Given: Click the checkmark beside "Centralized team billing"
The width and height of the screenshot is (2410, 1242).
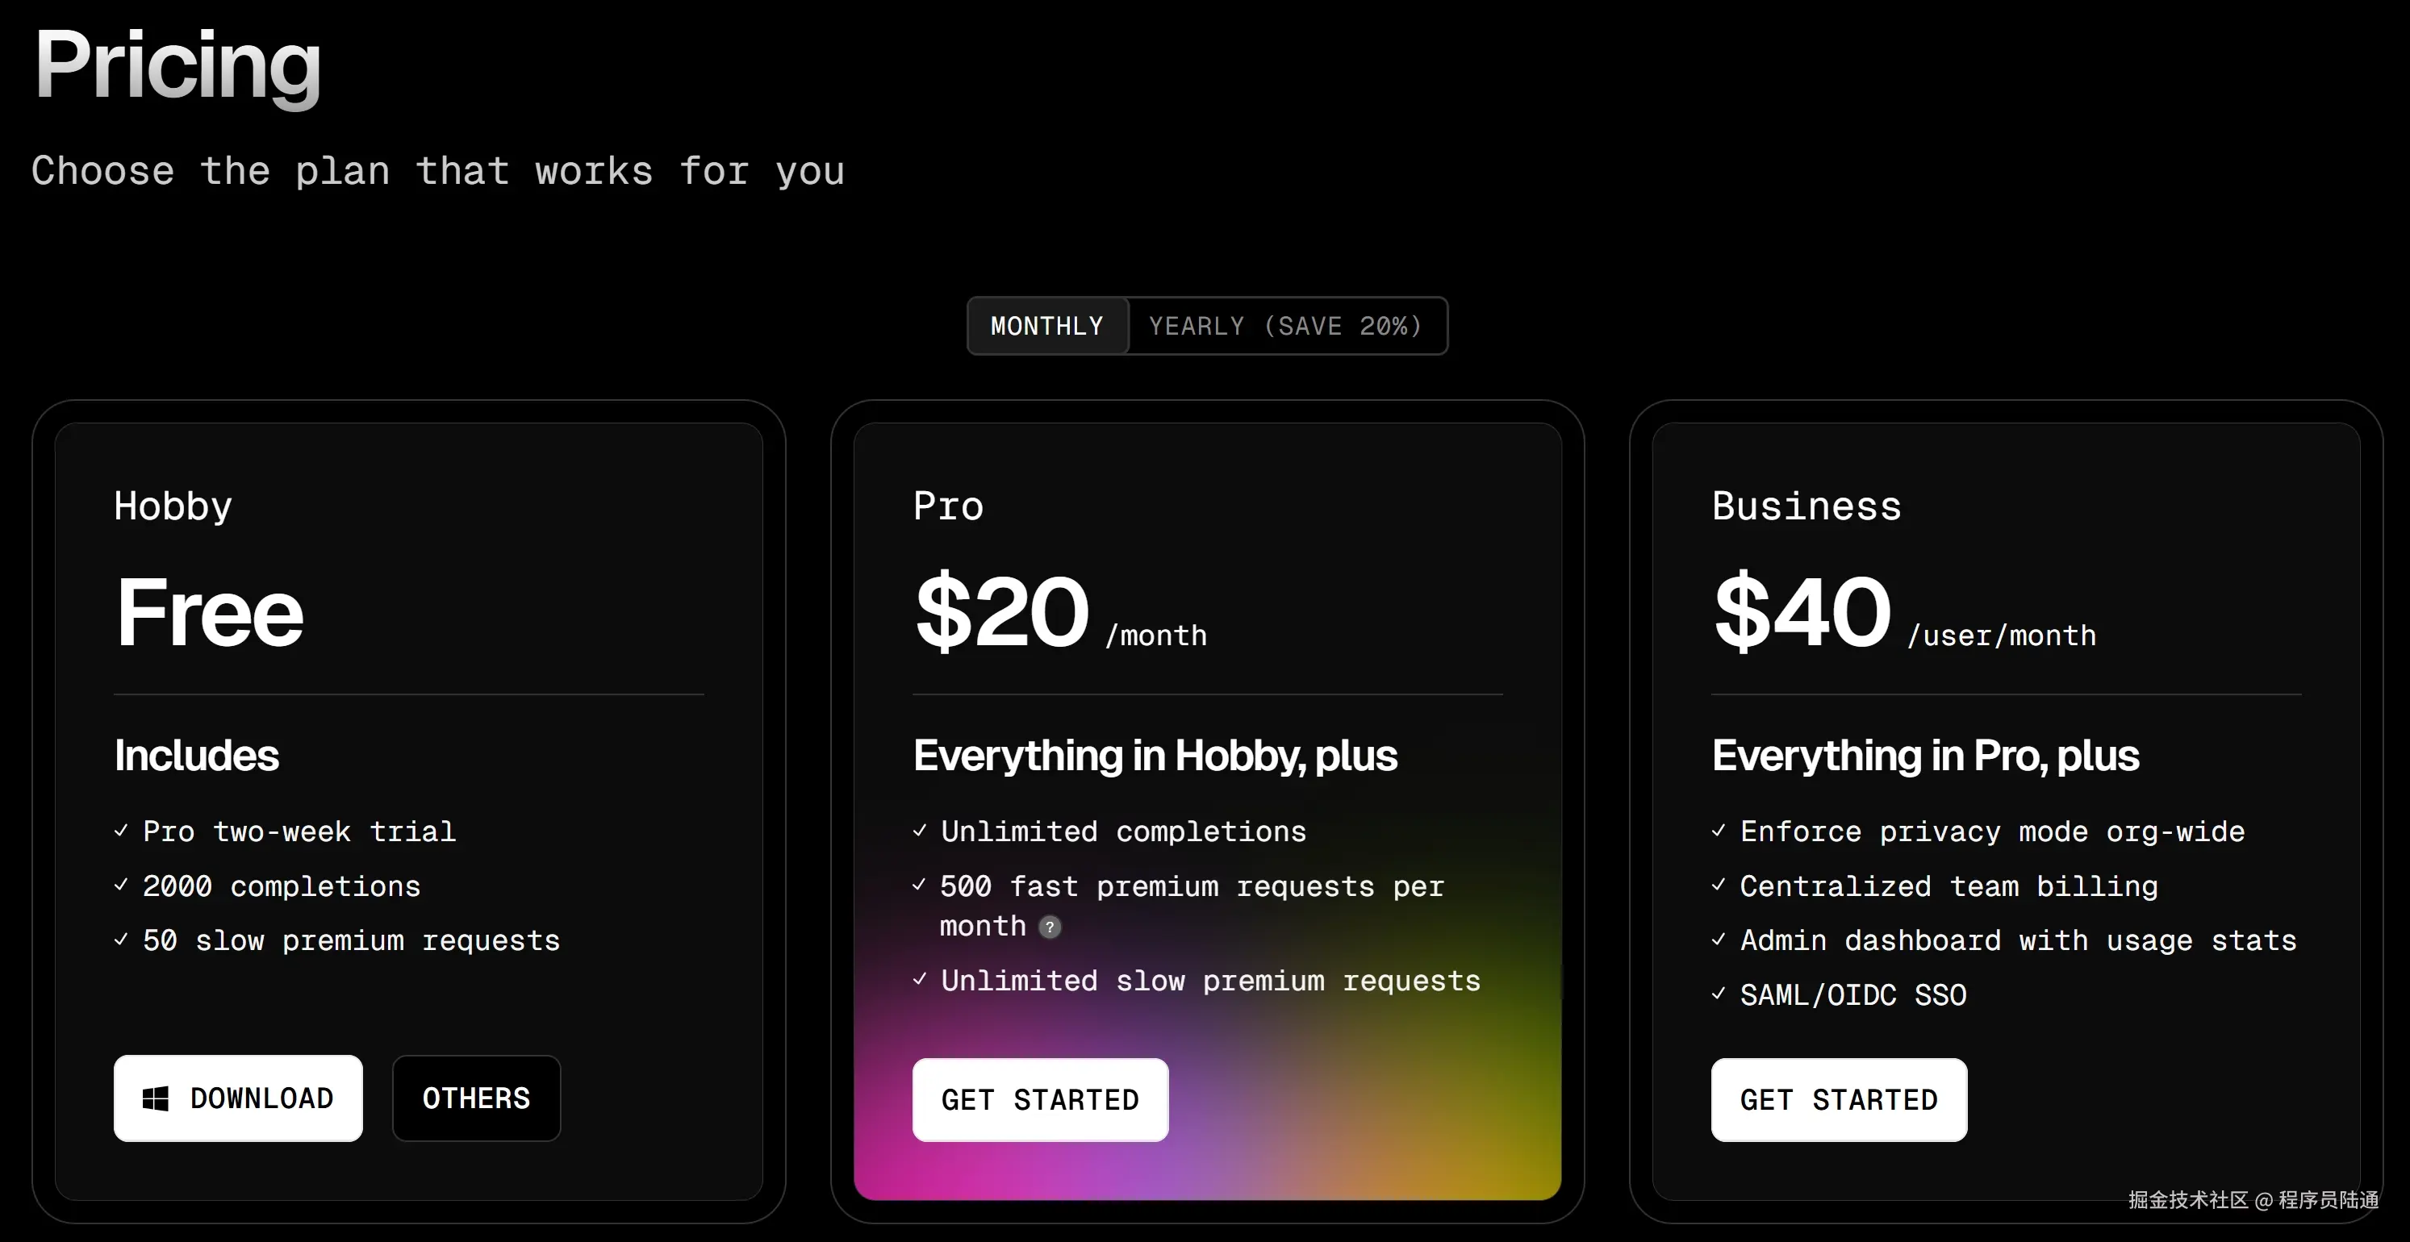Looking at the screenshot, I should pos(1719,885).
